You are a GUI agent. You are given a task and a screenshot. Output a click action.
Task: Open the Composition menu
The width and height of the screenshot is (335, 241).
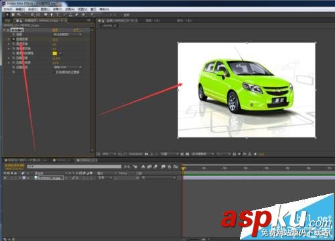coord(33,9)
